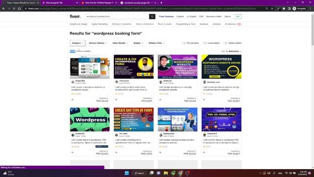The height and width of the screenshot is (177, 314).
Task: Favorite the PKR 22,667 responsive design gig heart
Action: (204, 100)
